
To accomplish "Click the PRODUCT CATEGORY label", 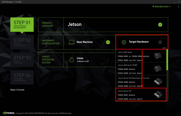I will click(x=48, y=25).
